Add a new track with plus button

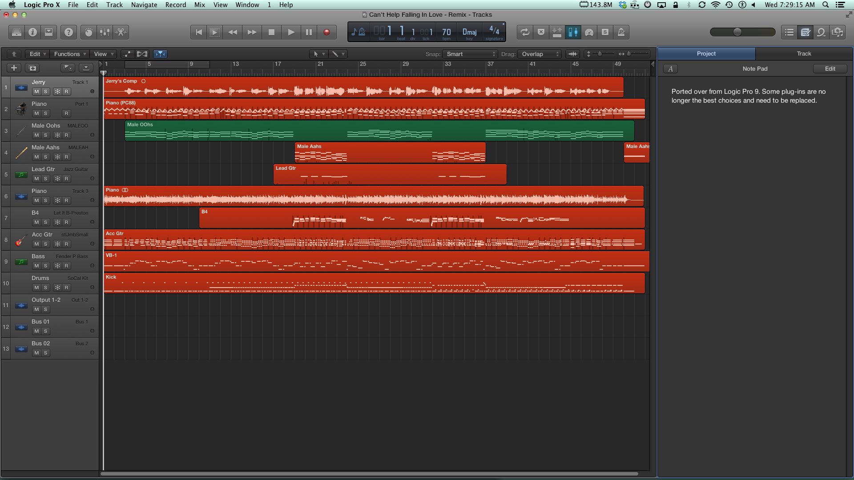pyautogui.click(x=14, y=68)
